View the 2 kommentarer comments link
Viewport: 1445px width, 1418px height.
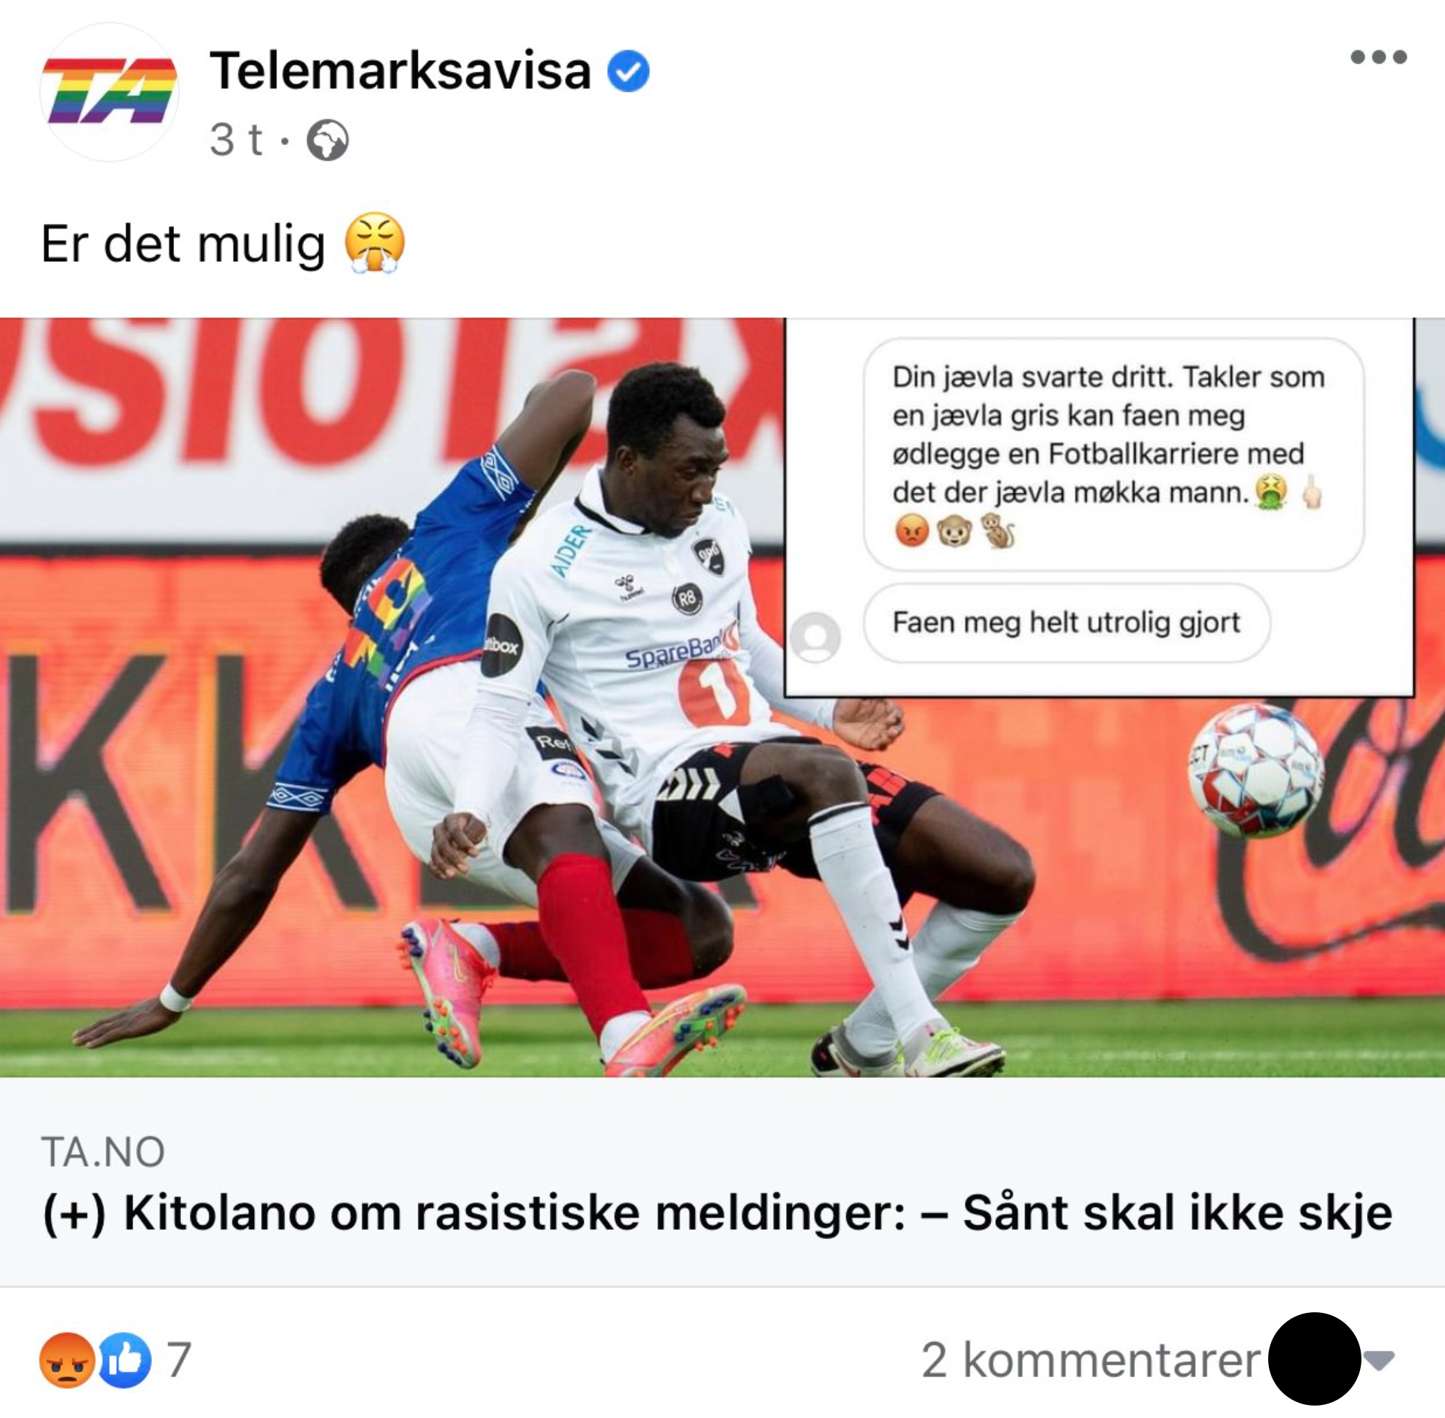tap(1091, 1361)
